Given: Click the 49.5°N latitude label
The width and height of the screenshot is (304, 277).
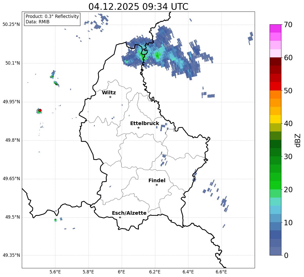Looking at the screenshot, I should click(13, 217).
